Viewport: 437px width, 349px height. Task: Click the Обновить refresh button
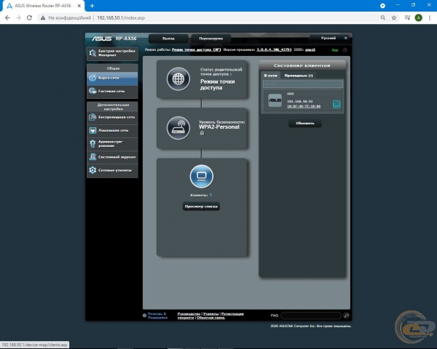[305, 124]
